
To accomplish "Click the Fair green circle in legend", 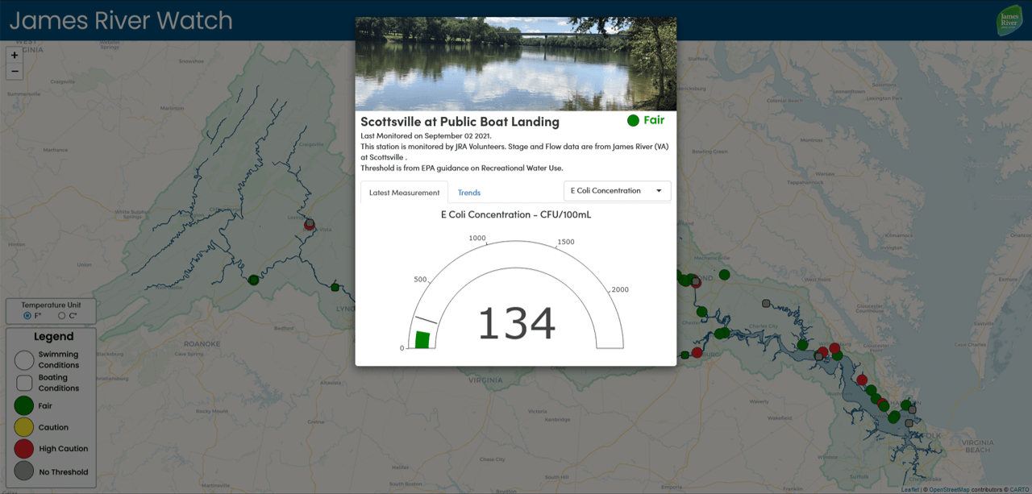I will [24, 405].
